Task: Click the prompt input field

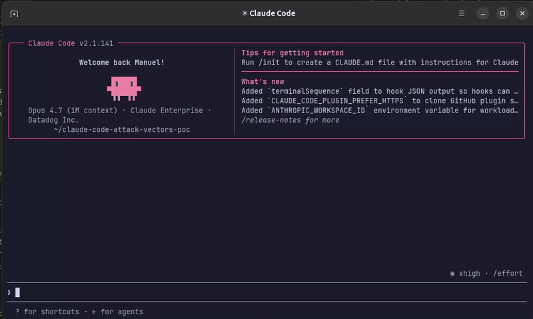Action: (266, 292)
